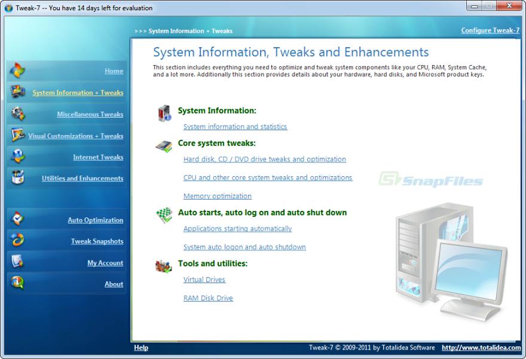The height and width of the screenshot is (359, 526).
Task: Click the page title System Information, Tweaks and Enhancements
Action: pyautogui.click(x=291, y=53)
